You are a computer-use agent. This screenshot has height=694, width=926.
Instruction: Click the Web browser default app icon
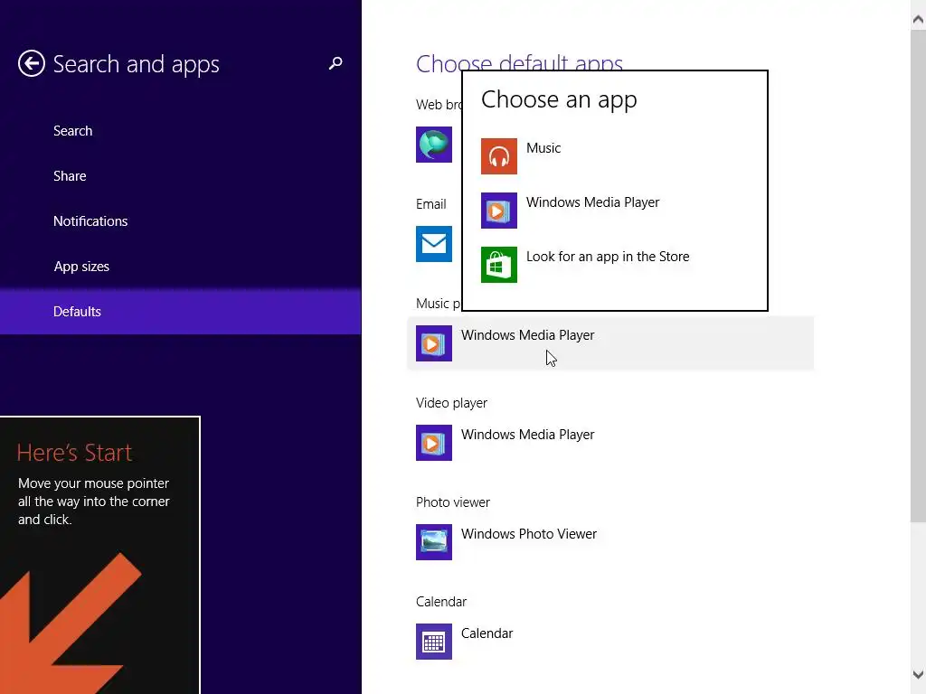click(x=433, y=145)
